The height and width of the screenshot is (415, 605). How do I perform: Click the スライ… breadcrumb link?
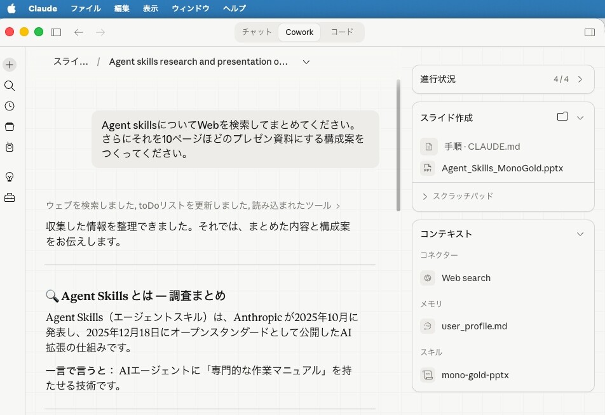pyautogui.click(x=71, y=62)
